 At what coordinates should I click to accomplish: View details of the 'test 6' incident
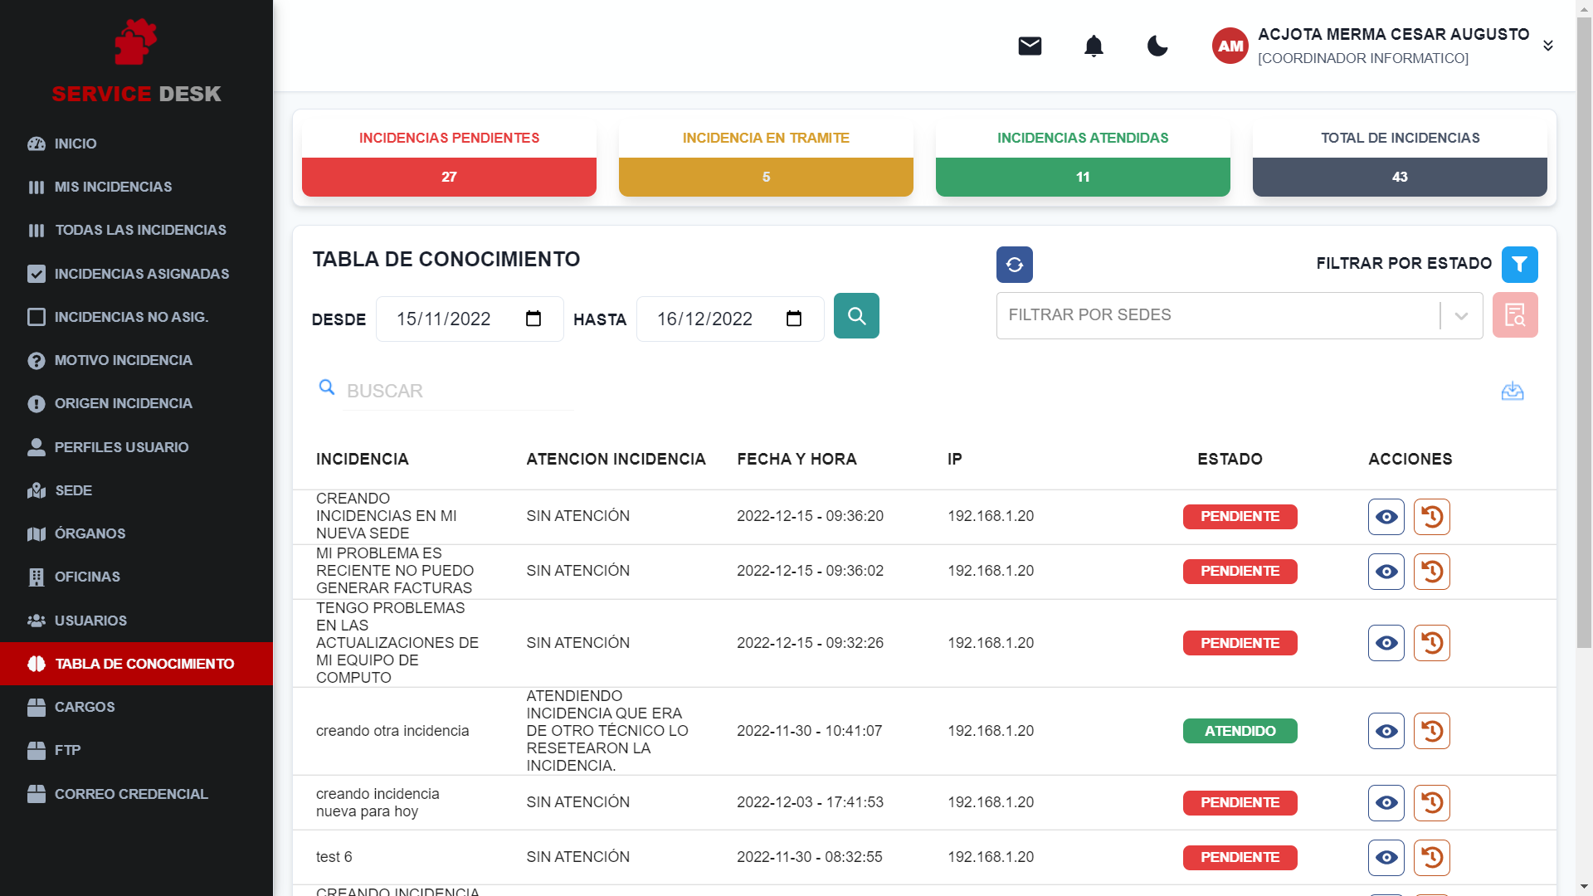click(x=1386, y=857)
